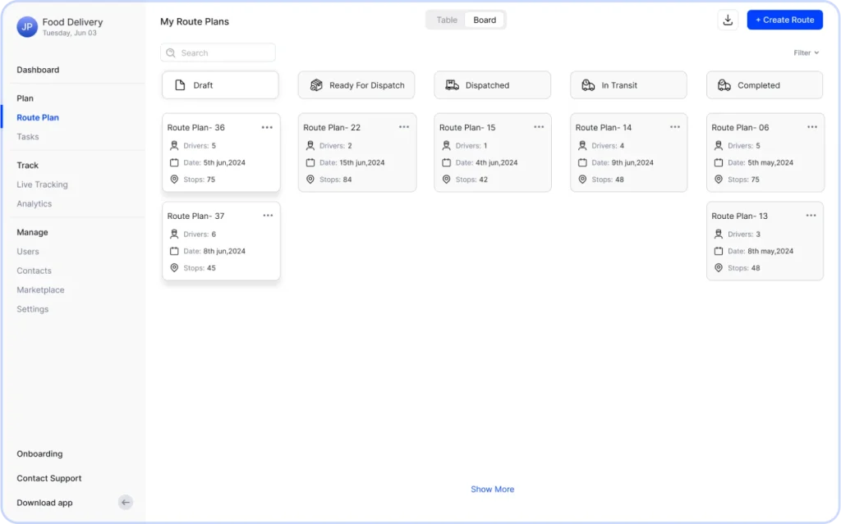Click calendar icon on Route Plan- 37
The width and height of the screenshot is (841, 524).
click(x=174, y=251)
